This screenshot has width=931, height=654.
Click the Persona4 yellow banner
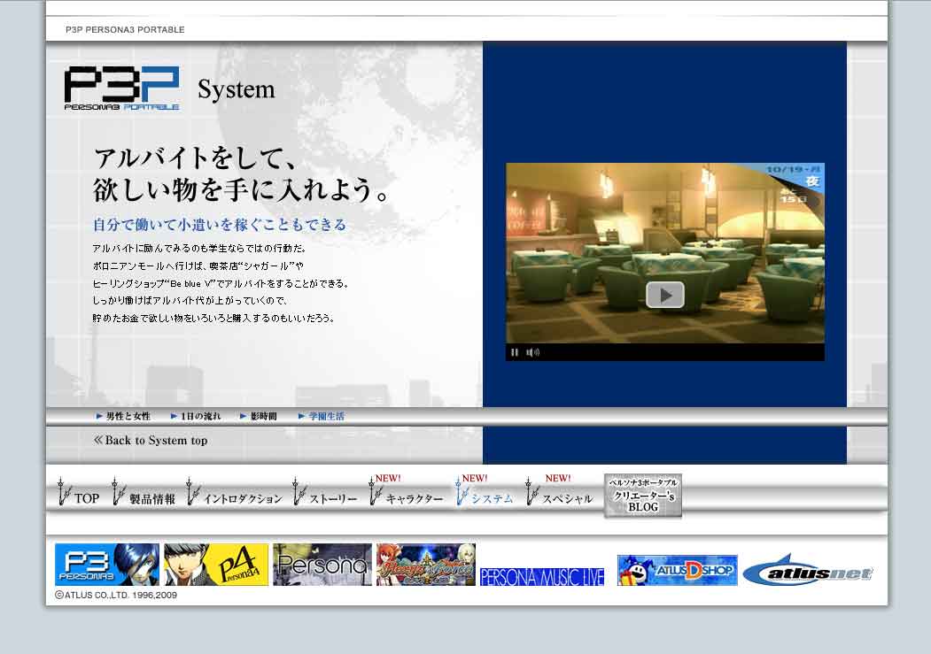216,565
